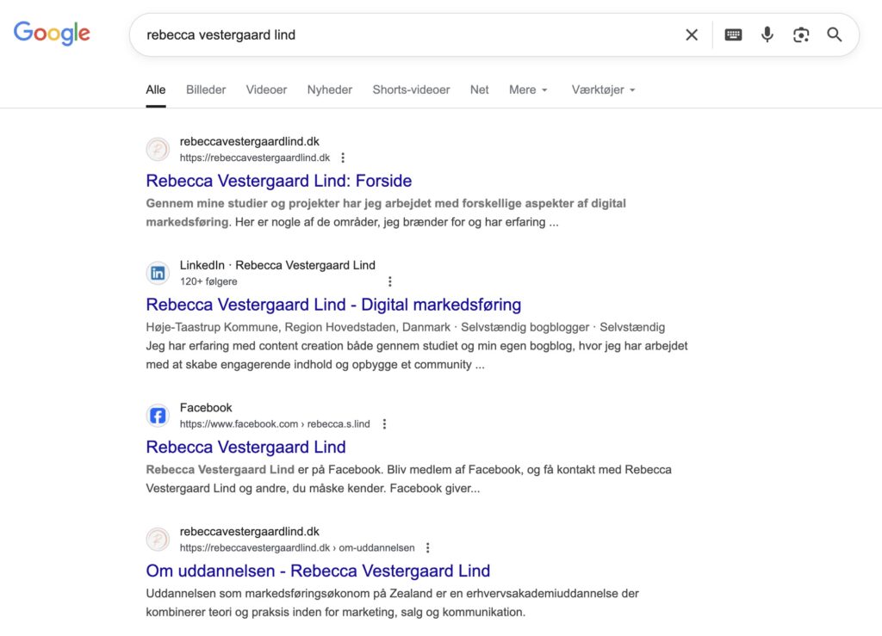The image size is (882, 636).
Task: Click the LinkedIn favicon icon
Action: point(158,273)
